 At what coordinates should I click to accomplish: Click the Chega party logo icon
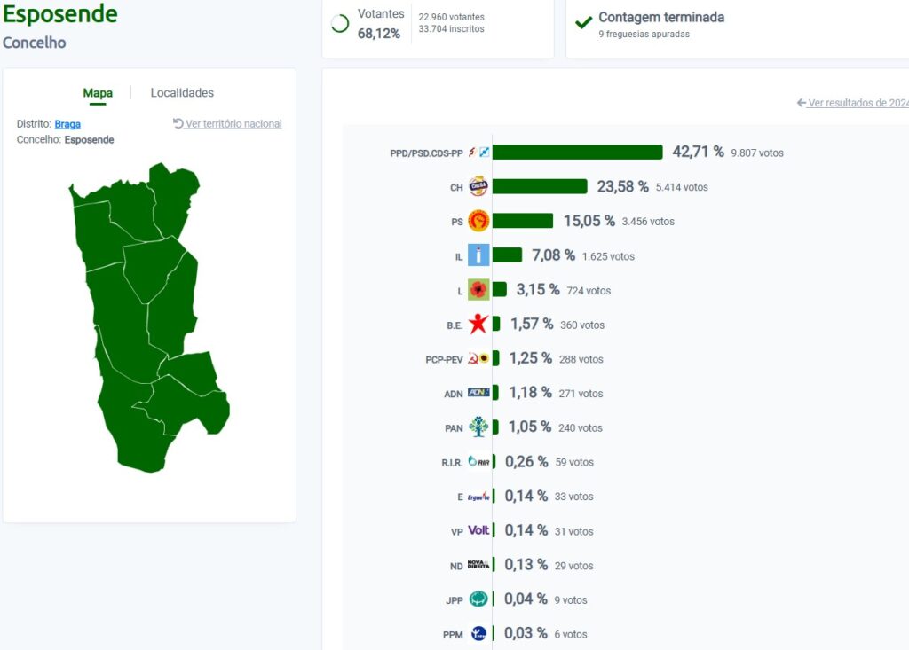point(478,186)
